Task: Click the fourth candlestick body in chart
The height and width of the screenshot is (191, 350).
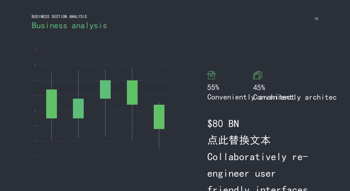Action: tap(132, 92)
